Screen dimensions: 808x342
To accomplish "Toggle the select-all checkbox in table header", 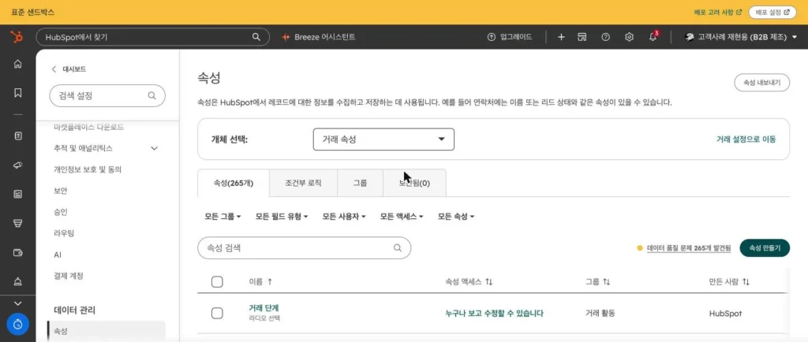I will click(217, 282).
